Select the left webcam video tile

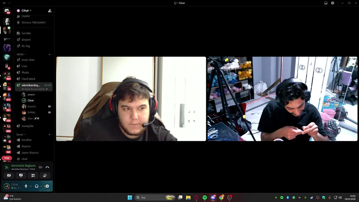click(131, 99)
